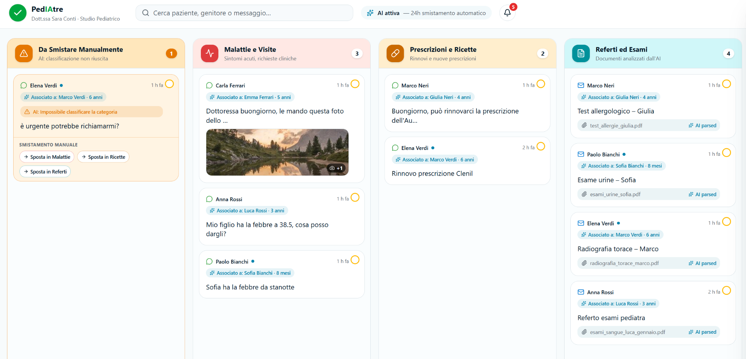
Task: Click chat bubble icon on Rinnovo prescrizione Clenil card
Action: 395,148
